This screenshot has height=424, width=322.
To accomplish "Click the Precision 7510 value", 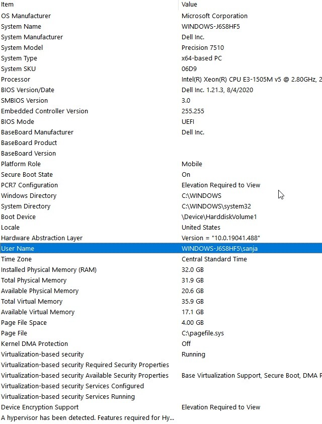I will 203,48.
